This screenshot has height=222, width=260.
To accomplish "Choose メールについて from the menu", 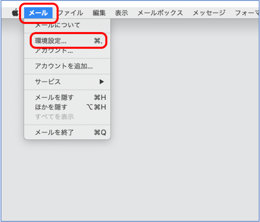I will [67, 25].
